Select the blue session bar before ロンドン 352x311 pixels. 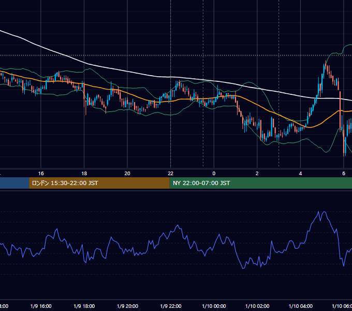point(14,183)
